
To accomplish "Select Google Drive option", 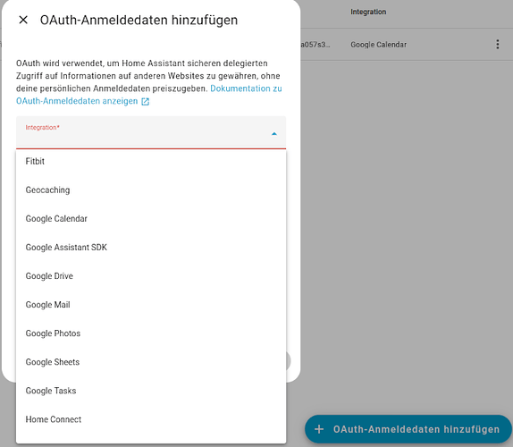I will (151, 276).
